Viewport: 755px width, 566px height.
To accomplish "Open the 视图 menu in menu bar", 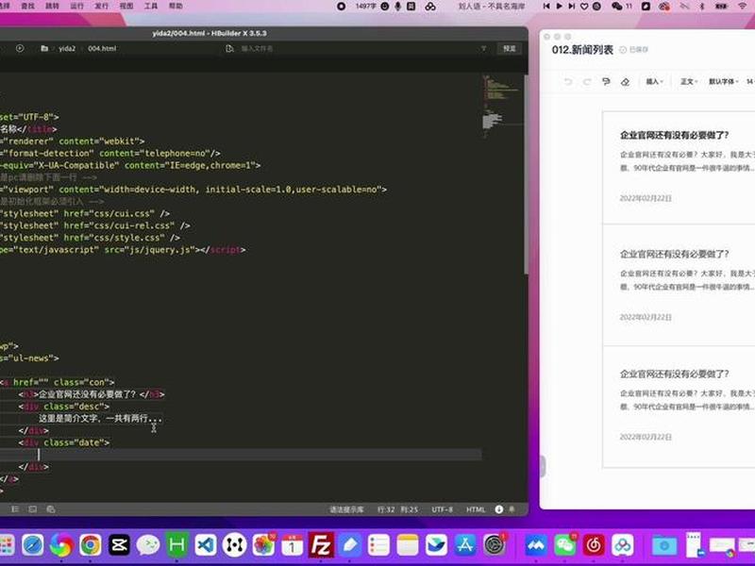I will (x=126, y=6).
